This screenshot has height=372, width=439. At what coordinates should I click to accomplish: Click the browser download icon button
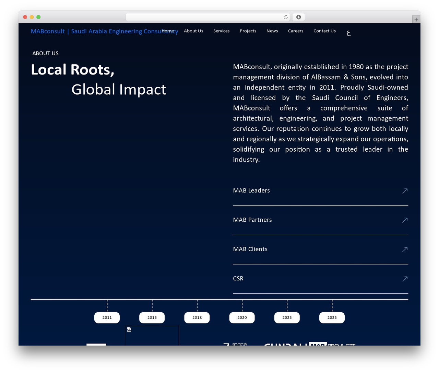point(299,17)
